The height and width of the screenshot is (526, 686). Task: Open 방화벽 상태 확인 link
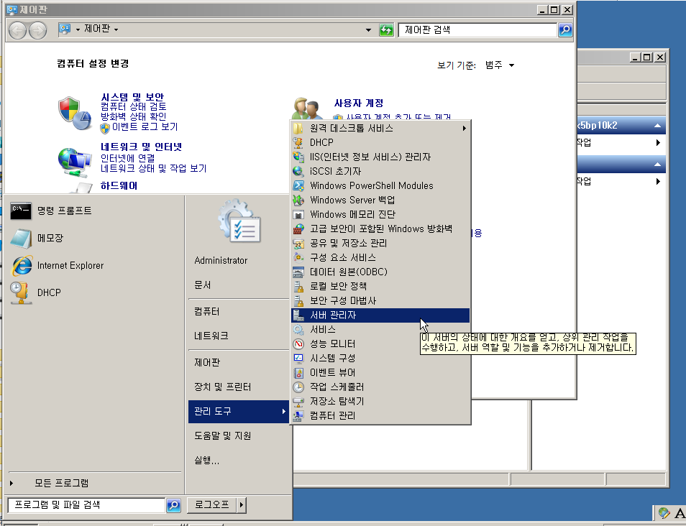134,116
